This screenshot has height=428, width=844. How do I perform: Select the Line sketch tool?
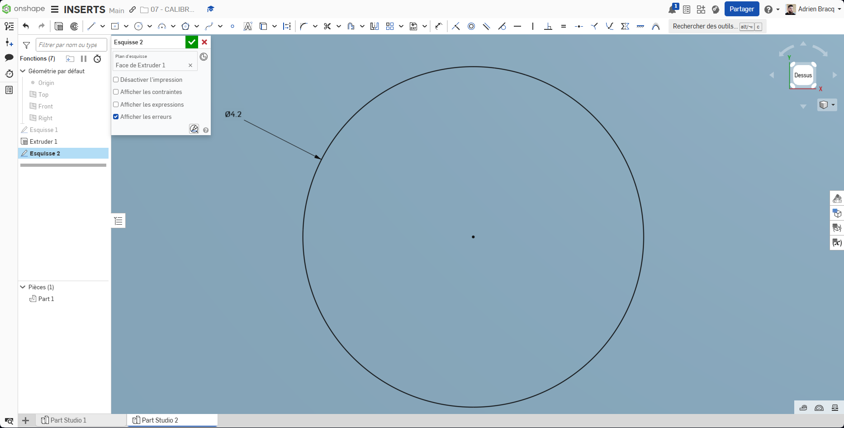coord(91,26)
